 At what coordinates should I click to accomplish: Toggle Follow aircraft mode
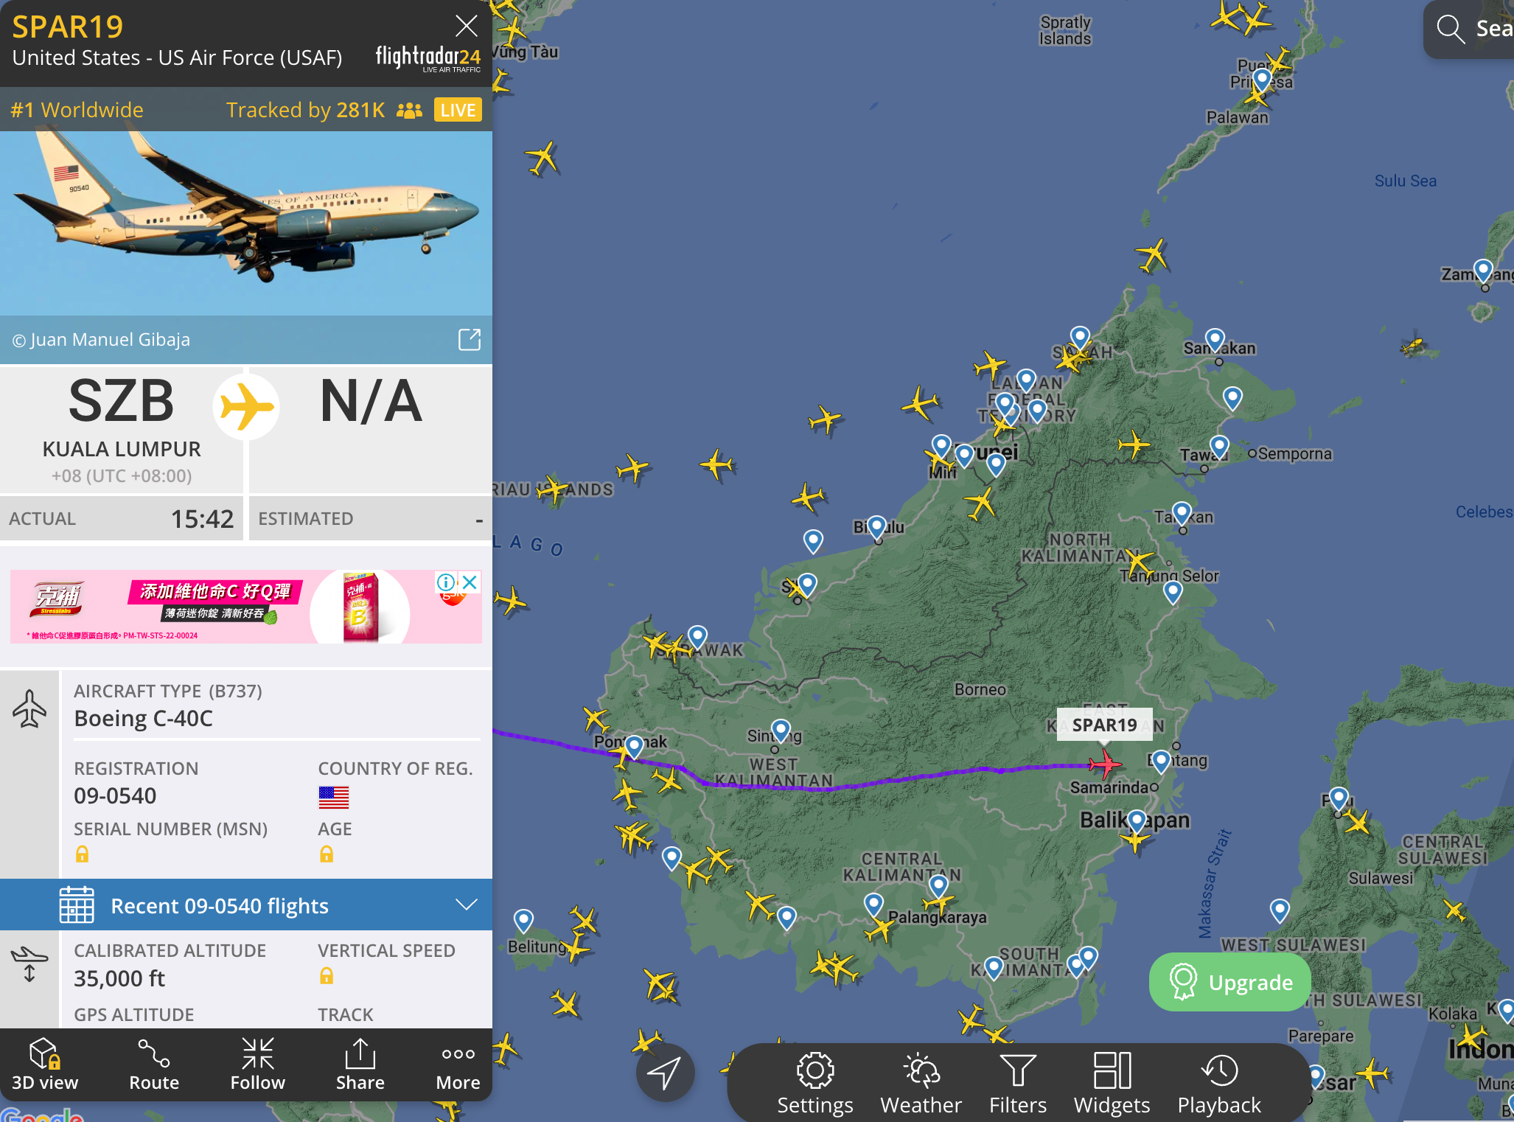point(257,1064)
